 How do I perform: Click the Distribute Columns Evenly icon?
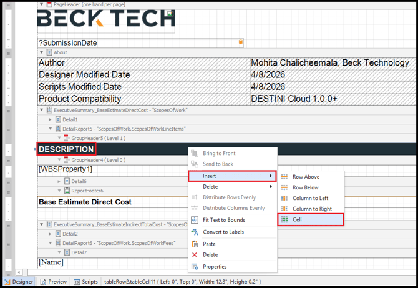(x=195, y=208)
